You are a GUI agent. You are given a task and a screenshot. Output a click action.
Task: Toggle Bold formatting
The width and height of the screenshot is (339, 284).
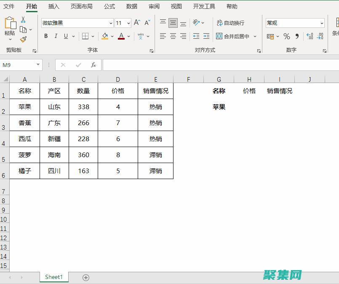point(45,36)
